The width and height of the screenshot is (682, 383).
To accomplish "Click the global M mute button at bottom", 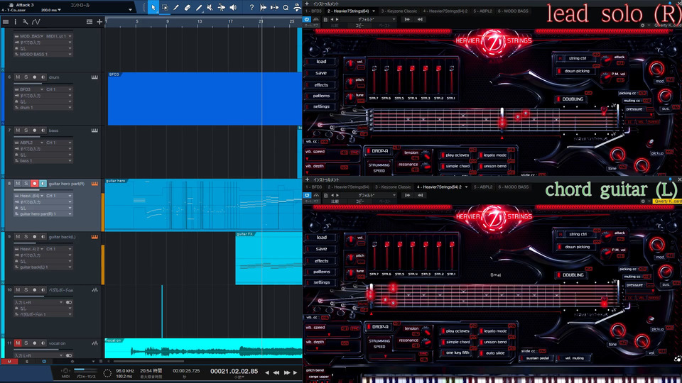I will coord(9,361).
